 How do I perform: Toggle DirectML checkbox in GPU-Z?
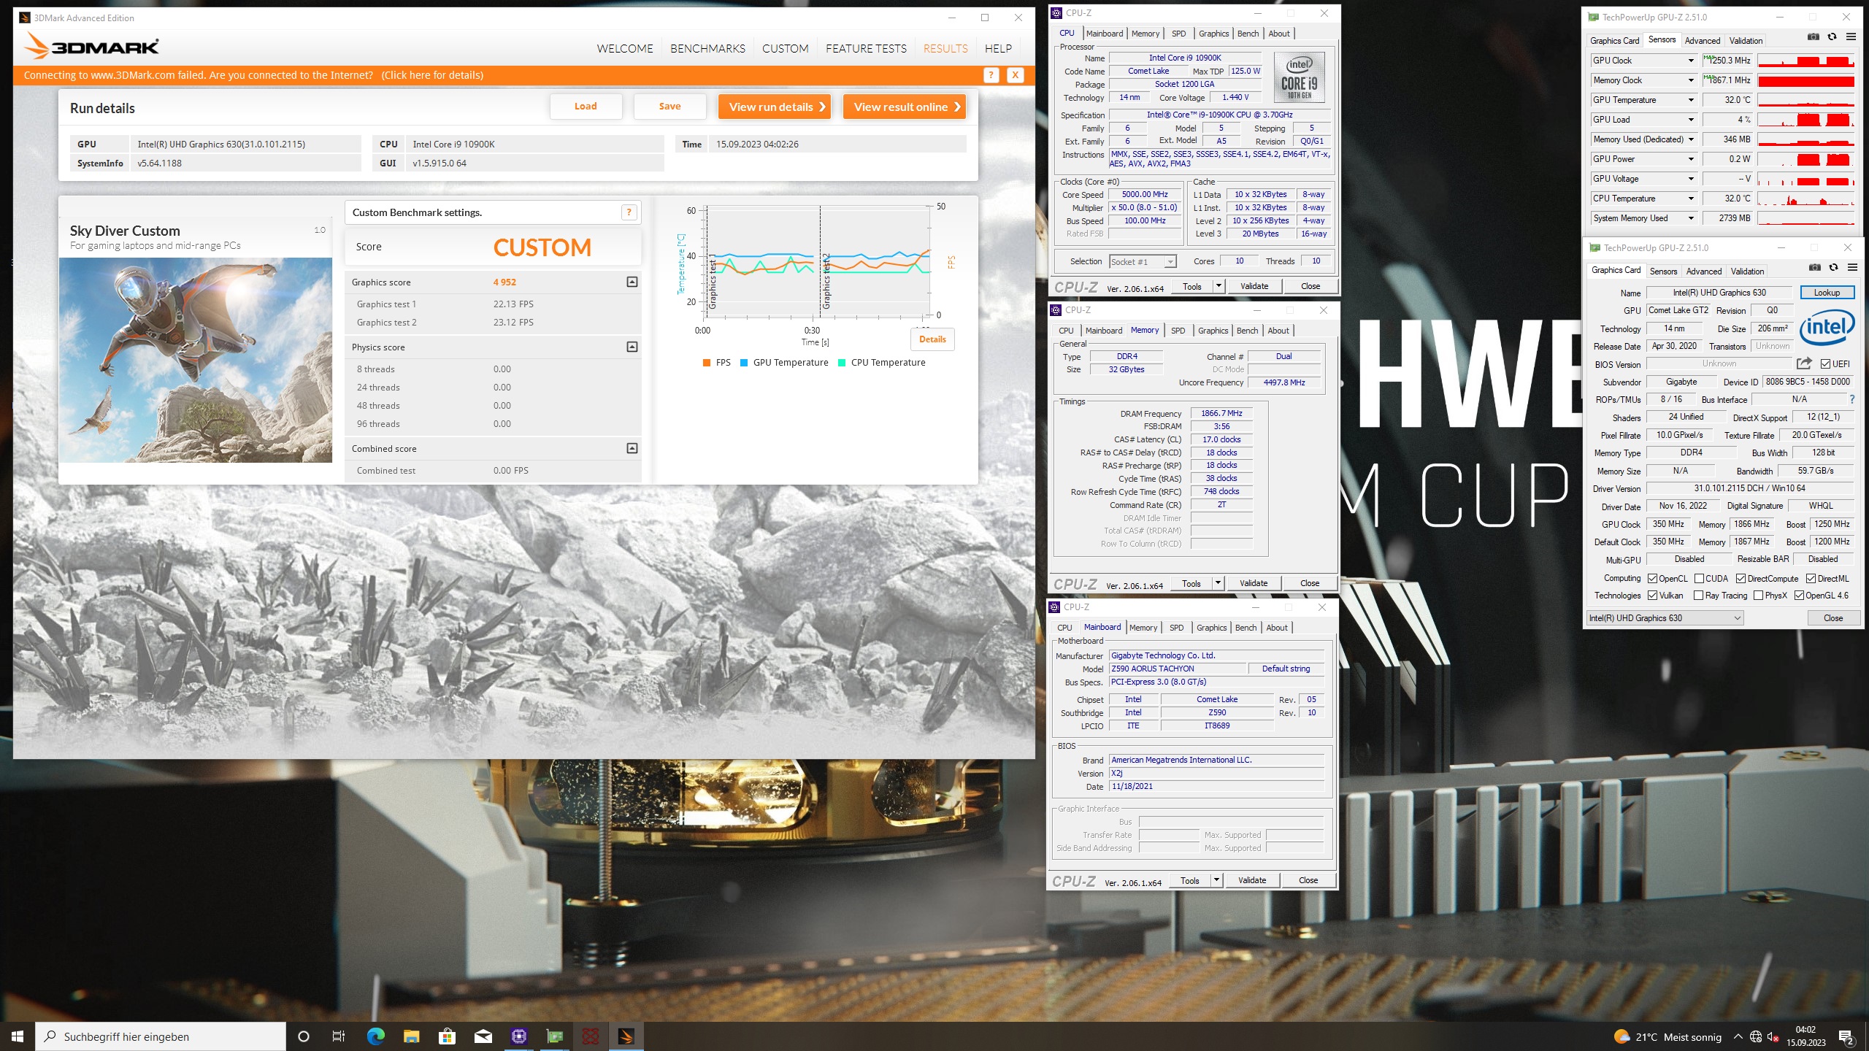pos(1811,579)
